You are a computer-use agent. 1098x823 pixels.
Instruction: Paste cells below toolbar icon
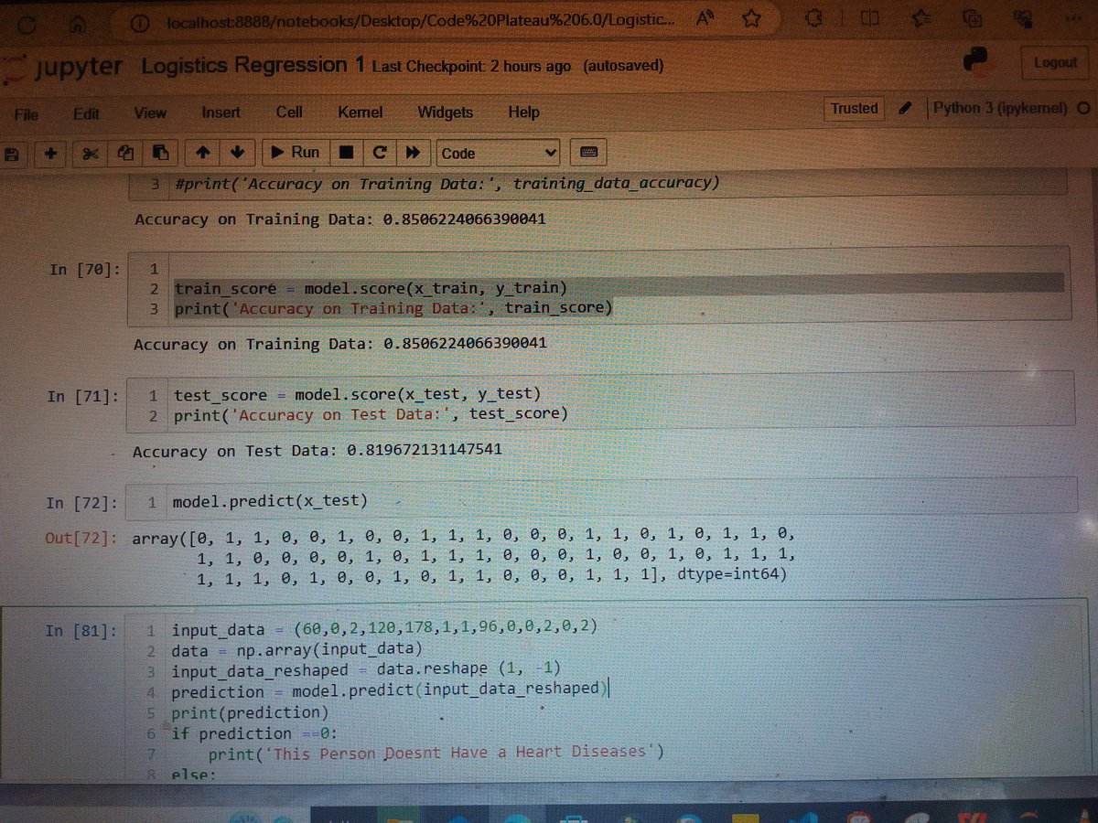click(x=160, y=154)
